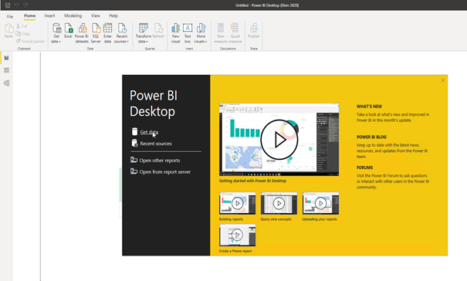Switch to the Home ribbon tab
This screenshot has height=281, width=467.
tap(29, 15)
